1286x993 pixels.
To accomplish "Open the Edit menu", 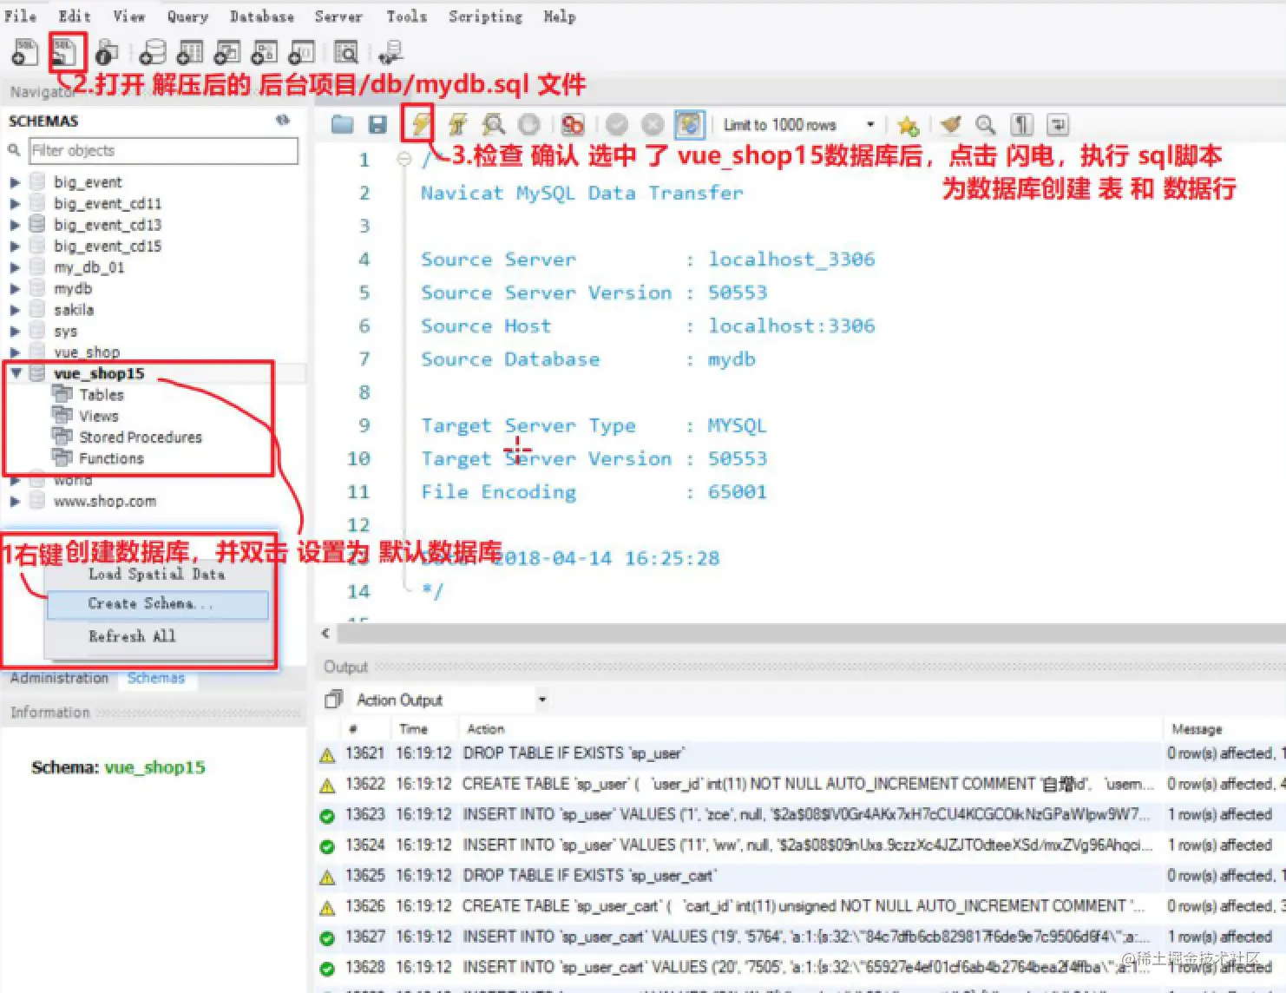I will point(75,16).
